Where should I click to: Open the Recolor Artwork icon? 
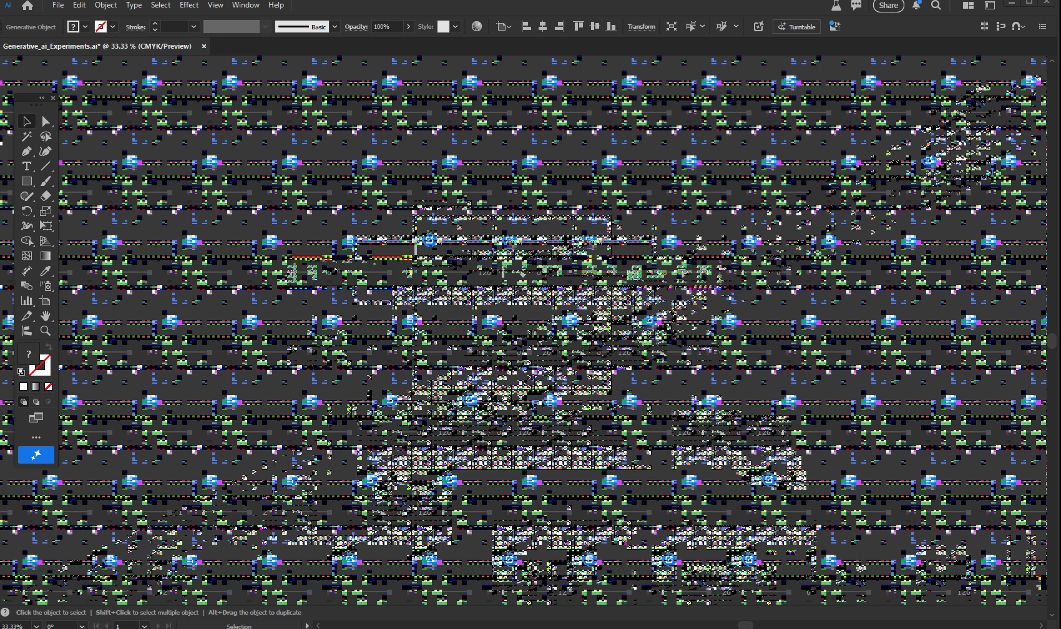point(477,26)
